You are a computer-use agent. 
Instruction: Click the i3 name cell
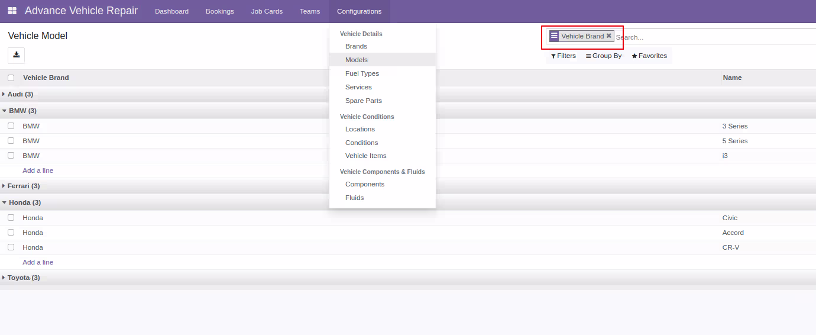tap(725, 156)
